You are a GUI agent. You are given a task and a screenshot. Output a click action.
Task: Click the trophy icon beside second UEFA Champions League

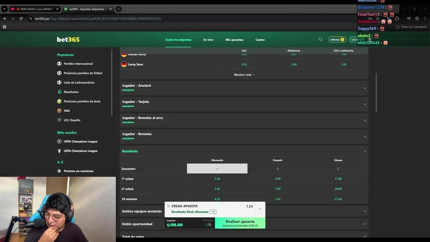(x=59, y=151)
